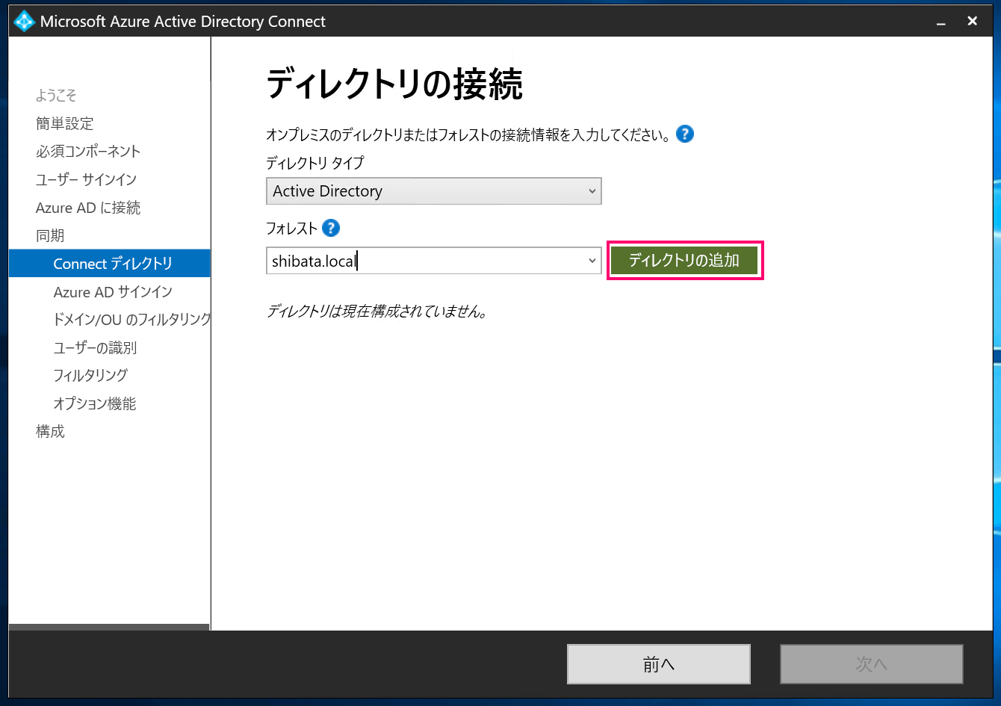Click the disabled 次へ button
Image resolution: width=1001 pixels, height=706 pixels.
(872, 664)
